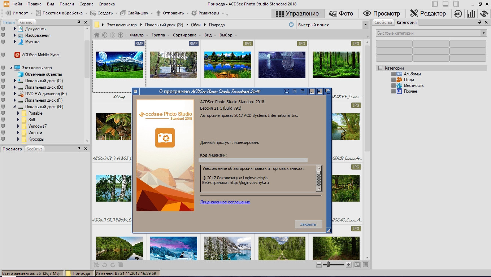
Task: Click the ACDSee Mobile Sync icon
Action: point(17,55)
